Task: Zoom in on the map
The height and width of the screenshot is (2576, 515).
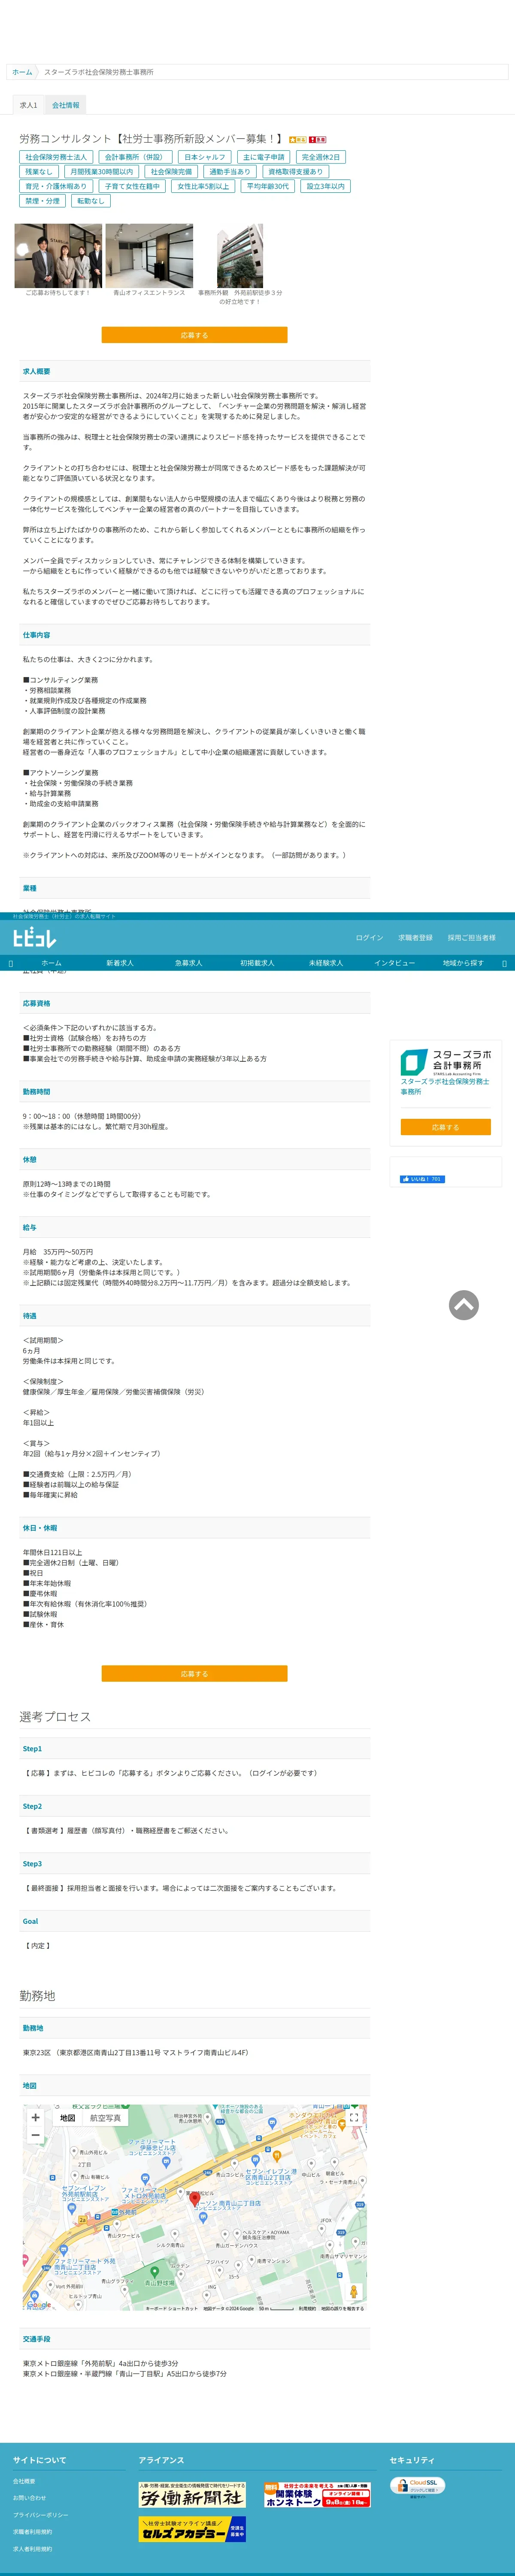Action: pyautogui.click(x=36, y=2117)
